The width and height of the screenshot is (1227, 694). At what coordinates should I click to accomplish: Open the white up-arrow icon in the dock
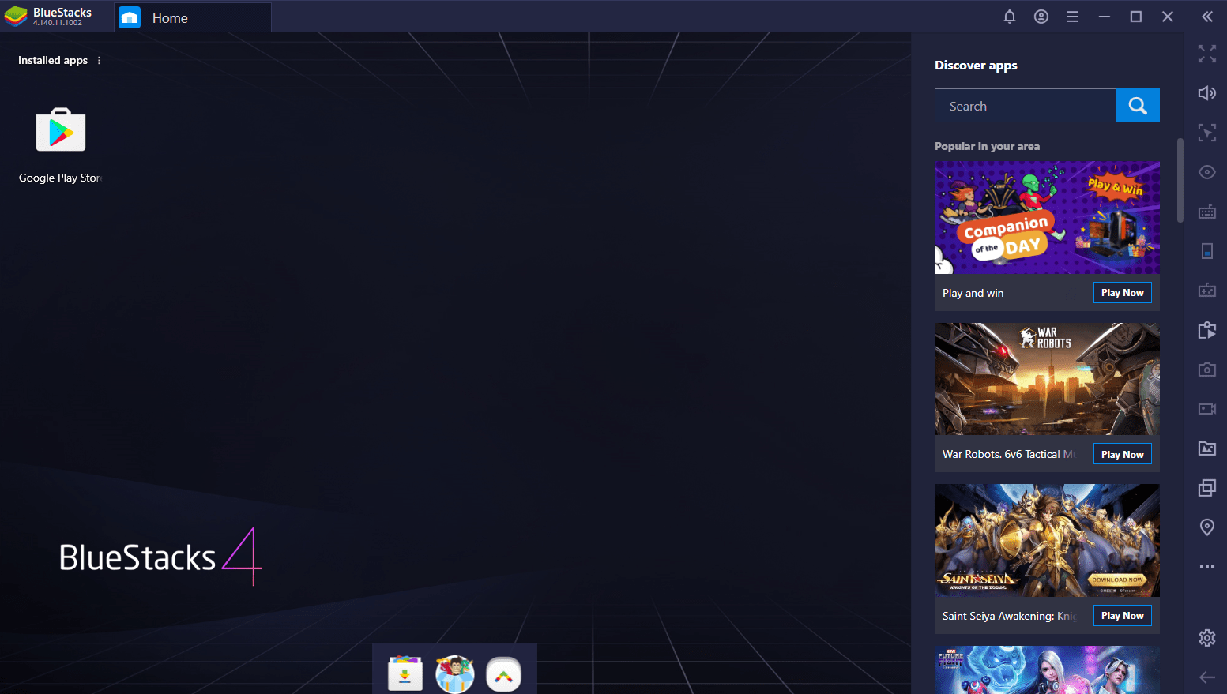coord(503,674)
